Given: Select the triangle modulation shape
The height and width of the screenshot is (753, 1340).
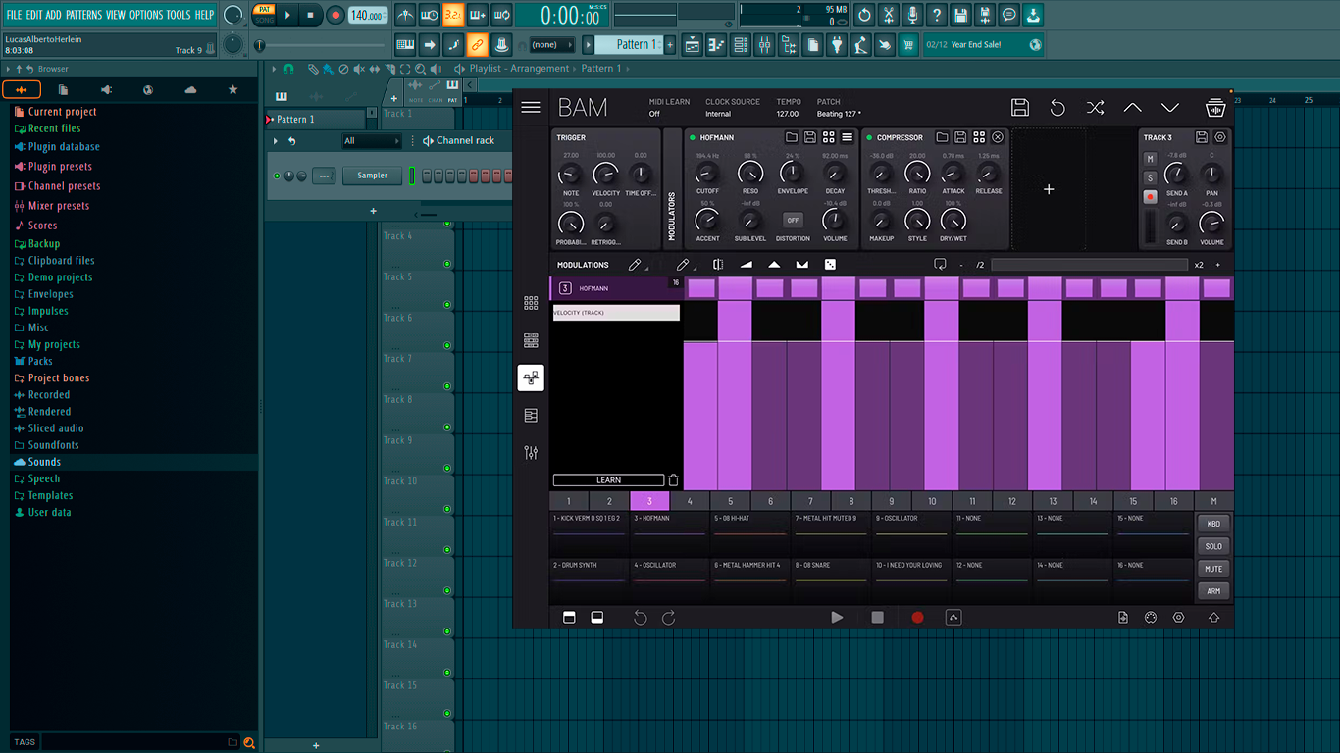Looking at the screenshot, I should [774, 265].
